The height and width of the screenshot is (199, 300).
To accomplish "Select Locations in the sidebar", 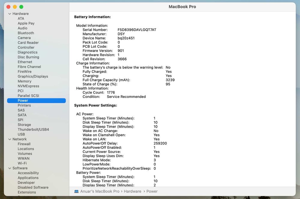I will [26, 149].
